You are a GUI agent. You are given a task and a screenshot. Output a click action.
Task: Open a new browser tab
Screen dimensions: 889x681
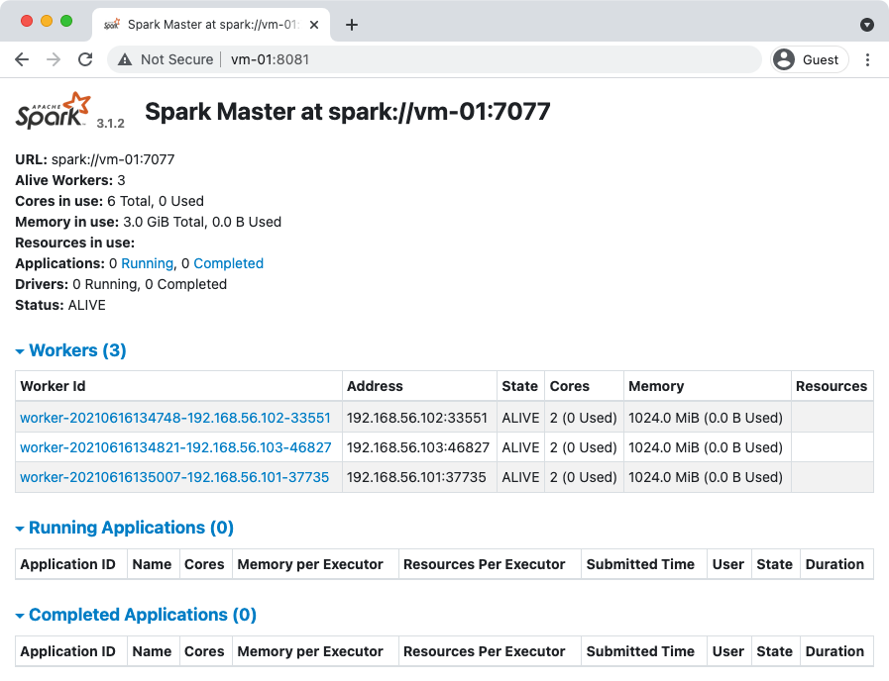pyautogui.click(x=352, y=25)
